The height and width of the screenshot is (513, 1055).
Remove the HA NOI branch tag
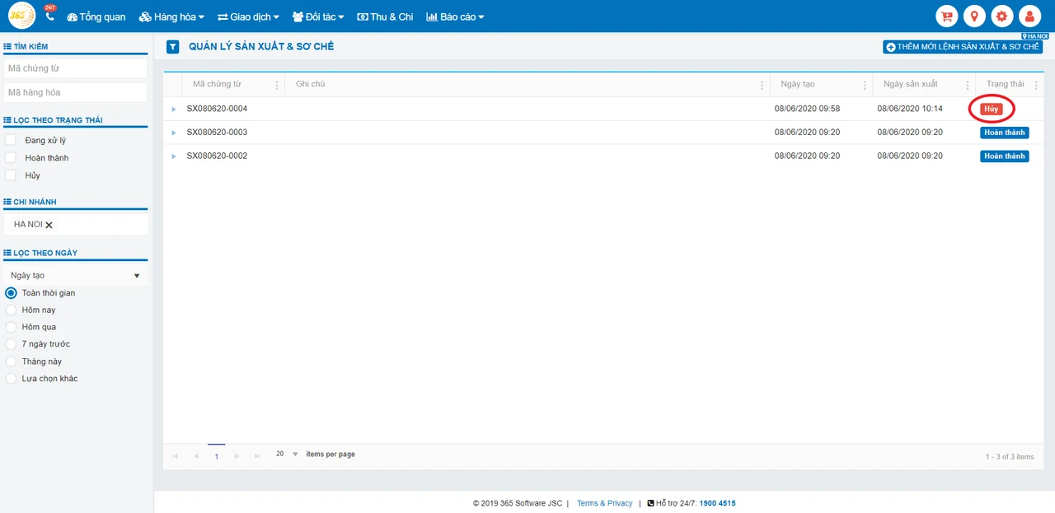click(x=49, y=225)
